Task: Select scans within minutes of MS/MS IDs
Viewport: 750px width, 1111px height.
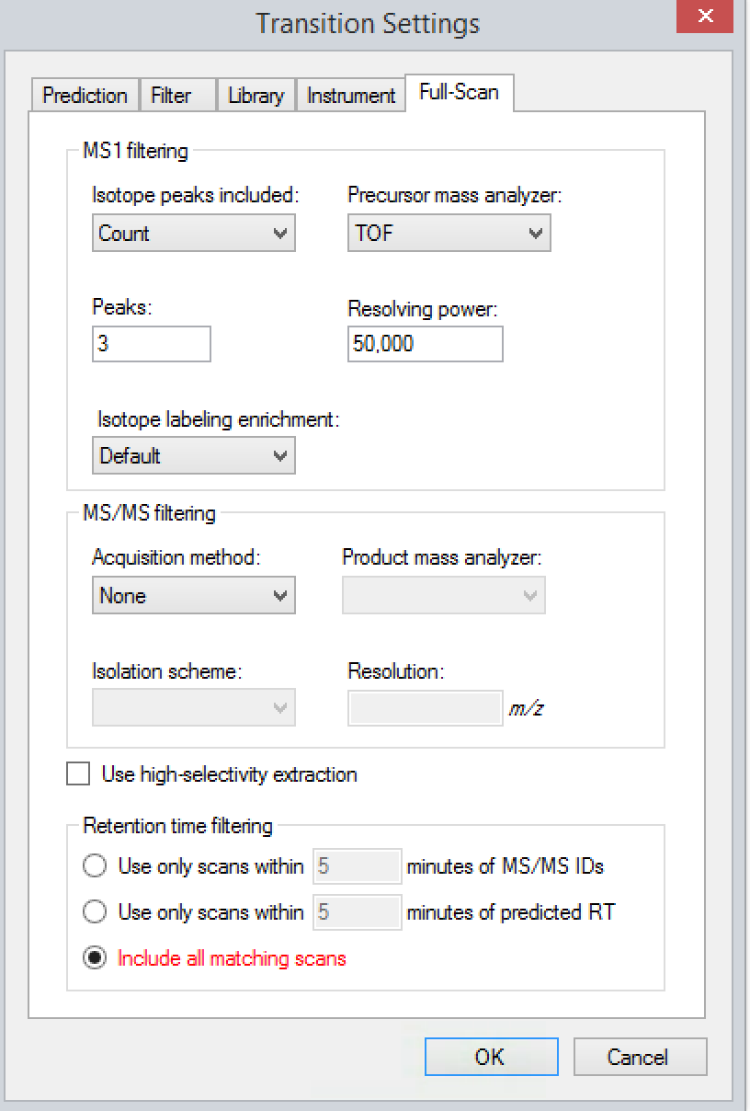Action: (x=96, y=866)
